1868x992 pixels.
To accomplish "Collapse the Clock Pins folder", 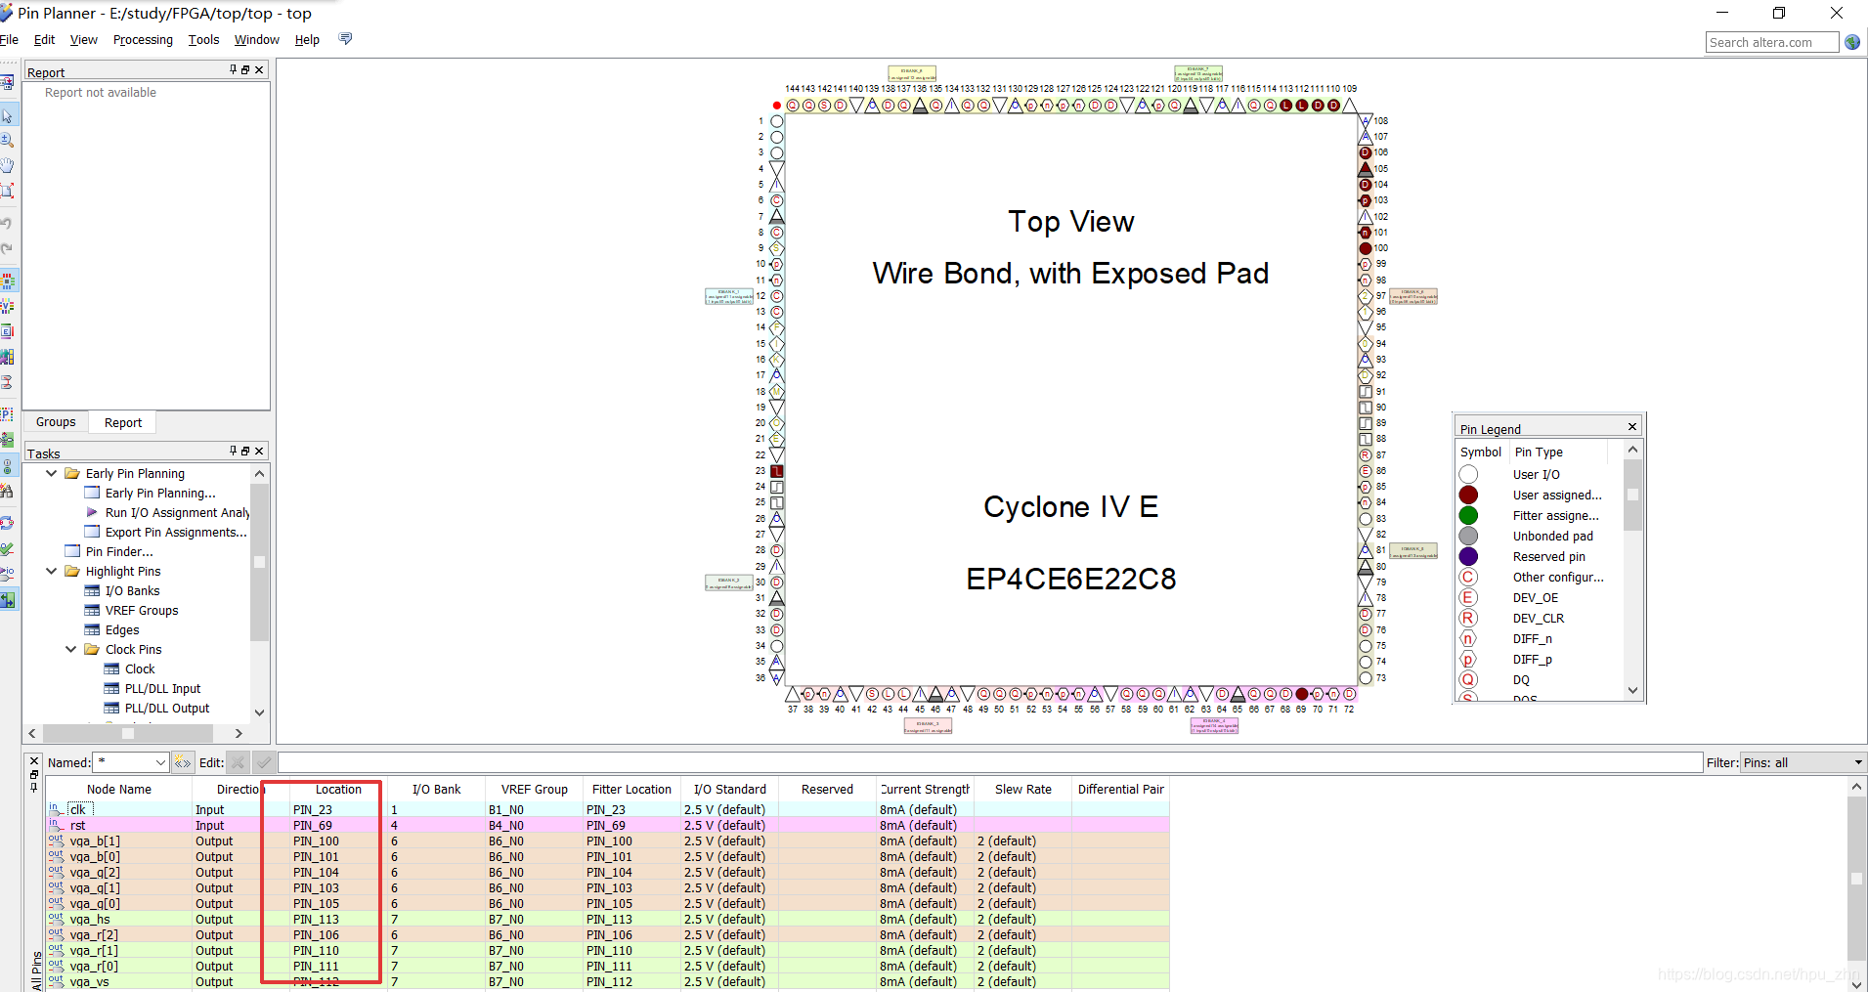I will [71, 649].
